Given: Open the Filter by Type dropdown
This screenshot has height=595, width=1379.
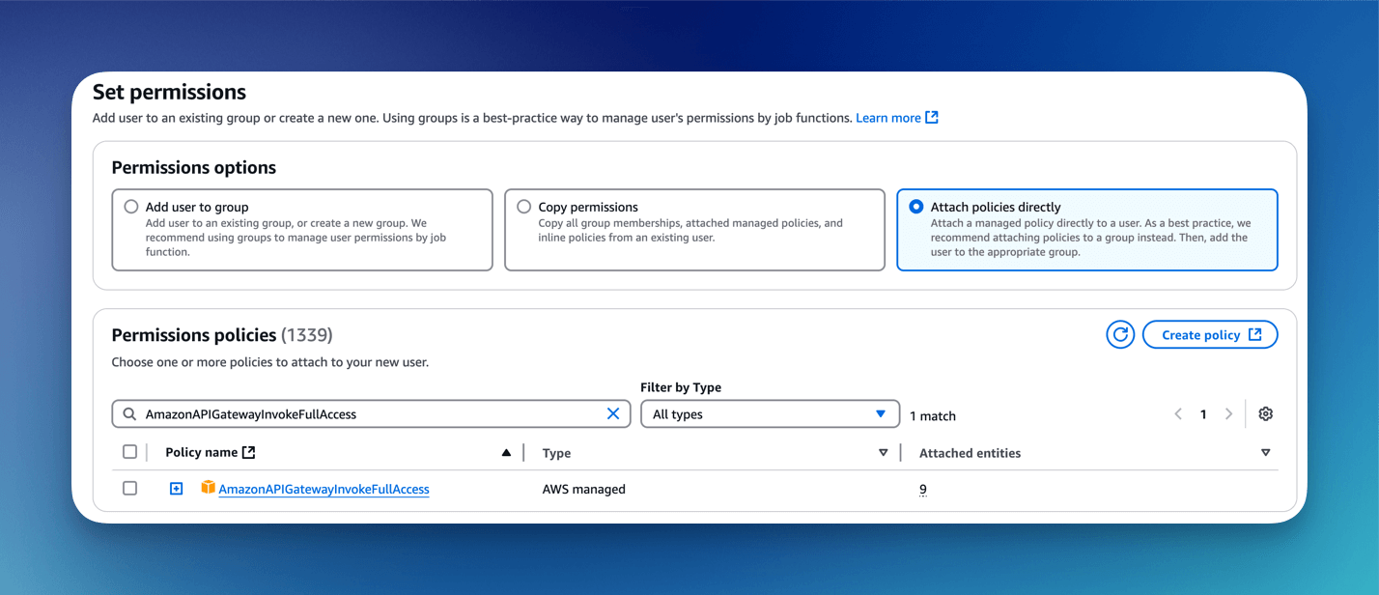Looking at the screenshot, I should pos(770,414).
